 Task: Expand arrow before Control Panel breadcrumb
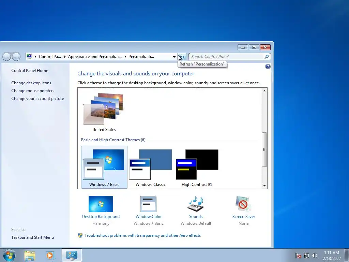click(35, 57)
